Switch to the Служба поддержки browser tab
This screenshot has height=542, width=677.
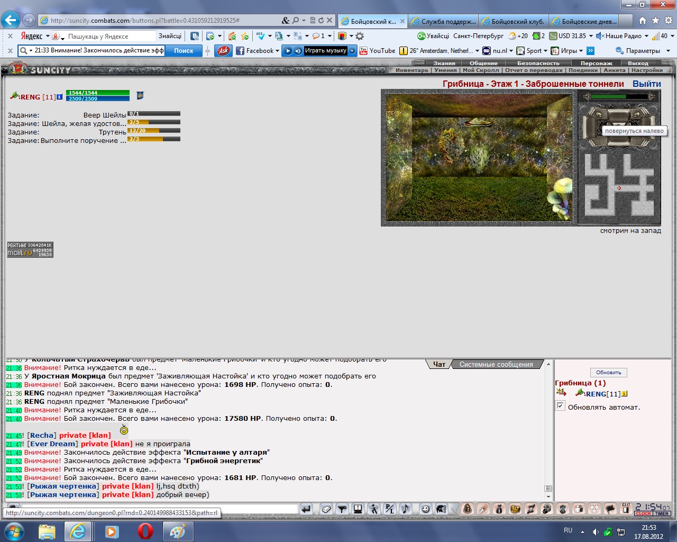(443, 21)
